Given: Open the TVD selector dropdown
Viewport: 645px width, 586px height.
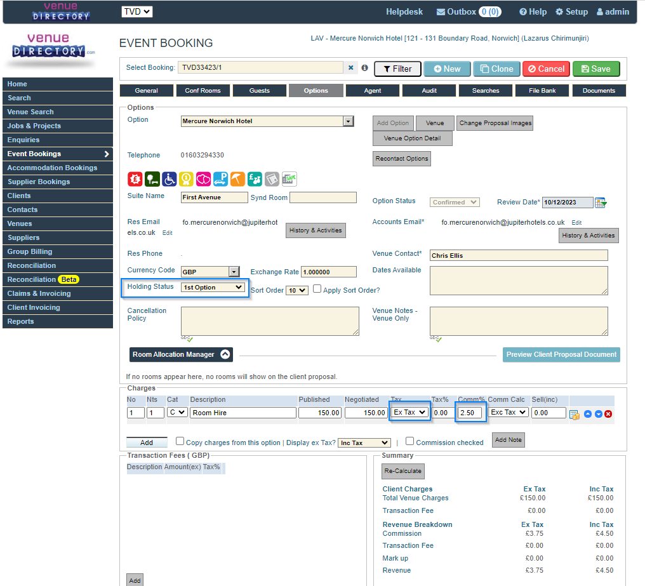Looking at the screenshot, I should (137, 11).
